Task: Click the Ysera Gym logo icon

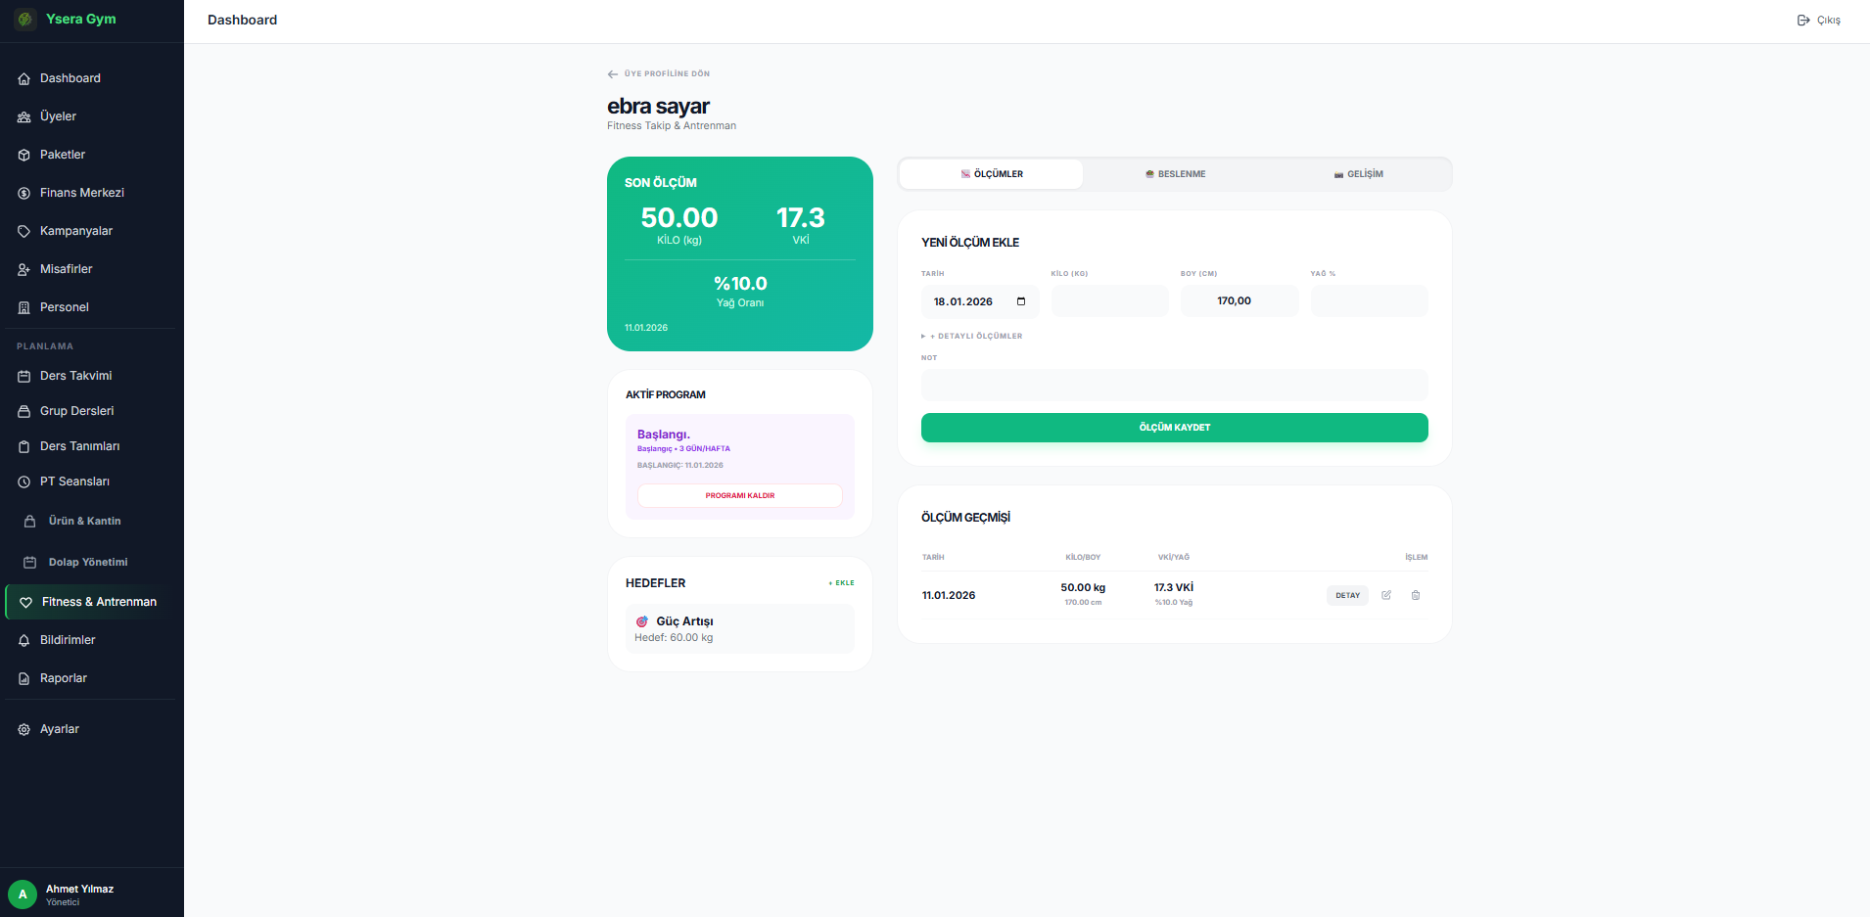Action: point(25,20)
